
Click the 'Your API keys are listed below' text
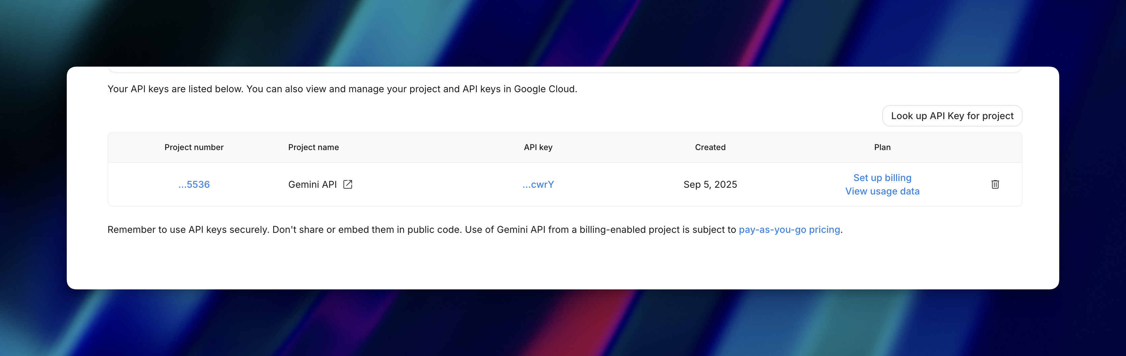pyautogui.click(x=342, y=89)
